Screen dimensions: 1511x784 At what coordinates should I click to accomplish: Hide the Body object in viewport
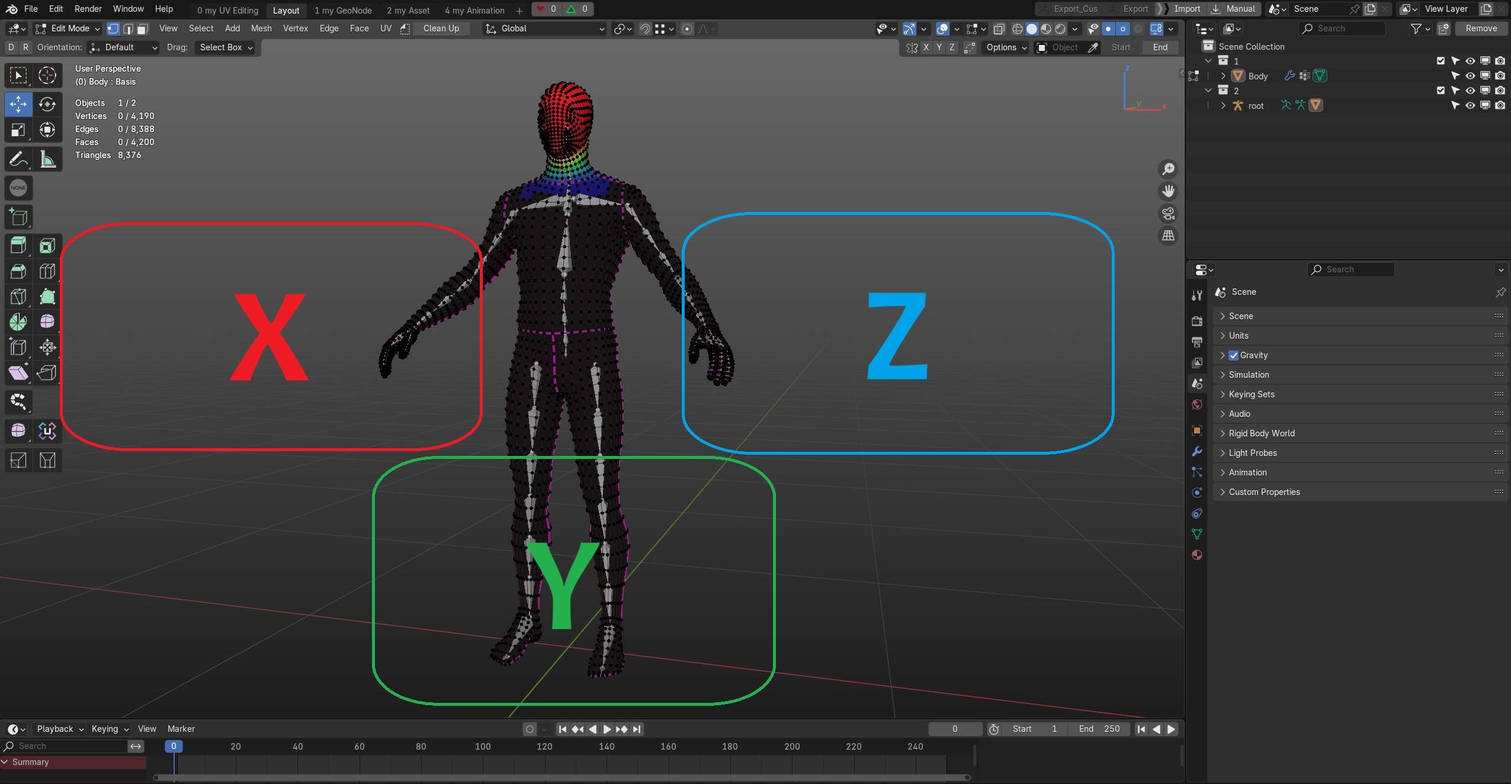(1470, 76)
